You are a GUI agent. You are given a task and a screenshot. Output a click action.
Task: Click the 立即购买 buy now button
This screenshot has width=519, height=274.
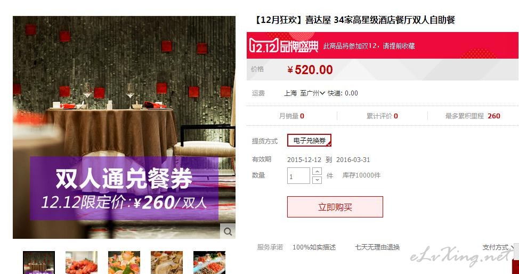tap(335, 207)
